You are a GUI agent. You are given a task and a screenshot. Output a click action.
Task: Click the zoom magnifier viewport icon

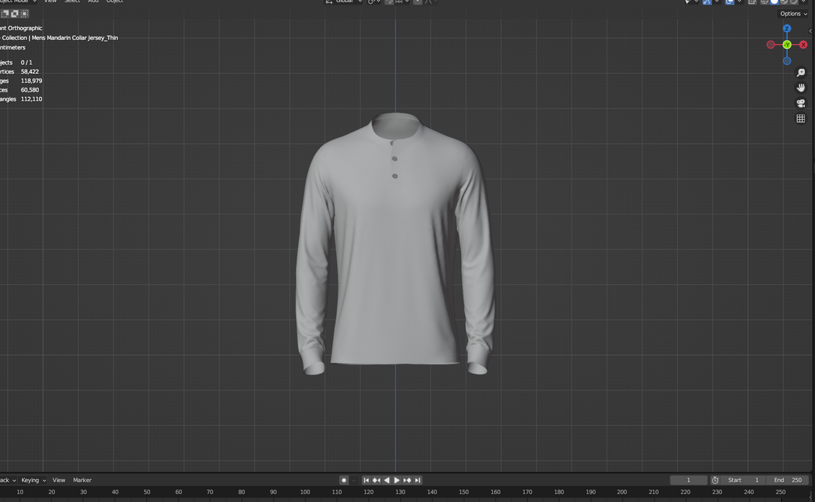(801, 73)
